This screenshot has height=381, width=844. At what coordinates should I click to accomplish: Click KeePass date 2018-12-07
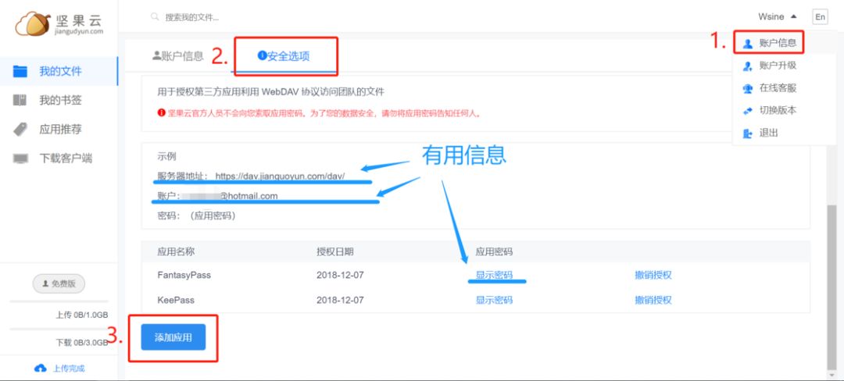(340, 300)
